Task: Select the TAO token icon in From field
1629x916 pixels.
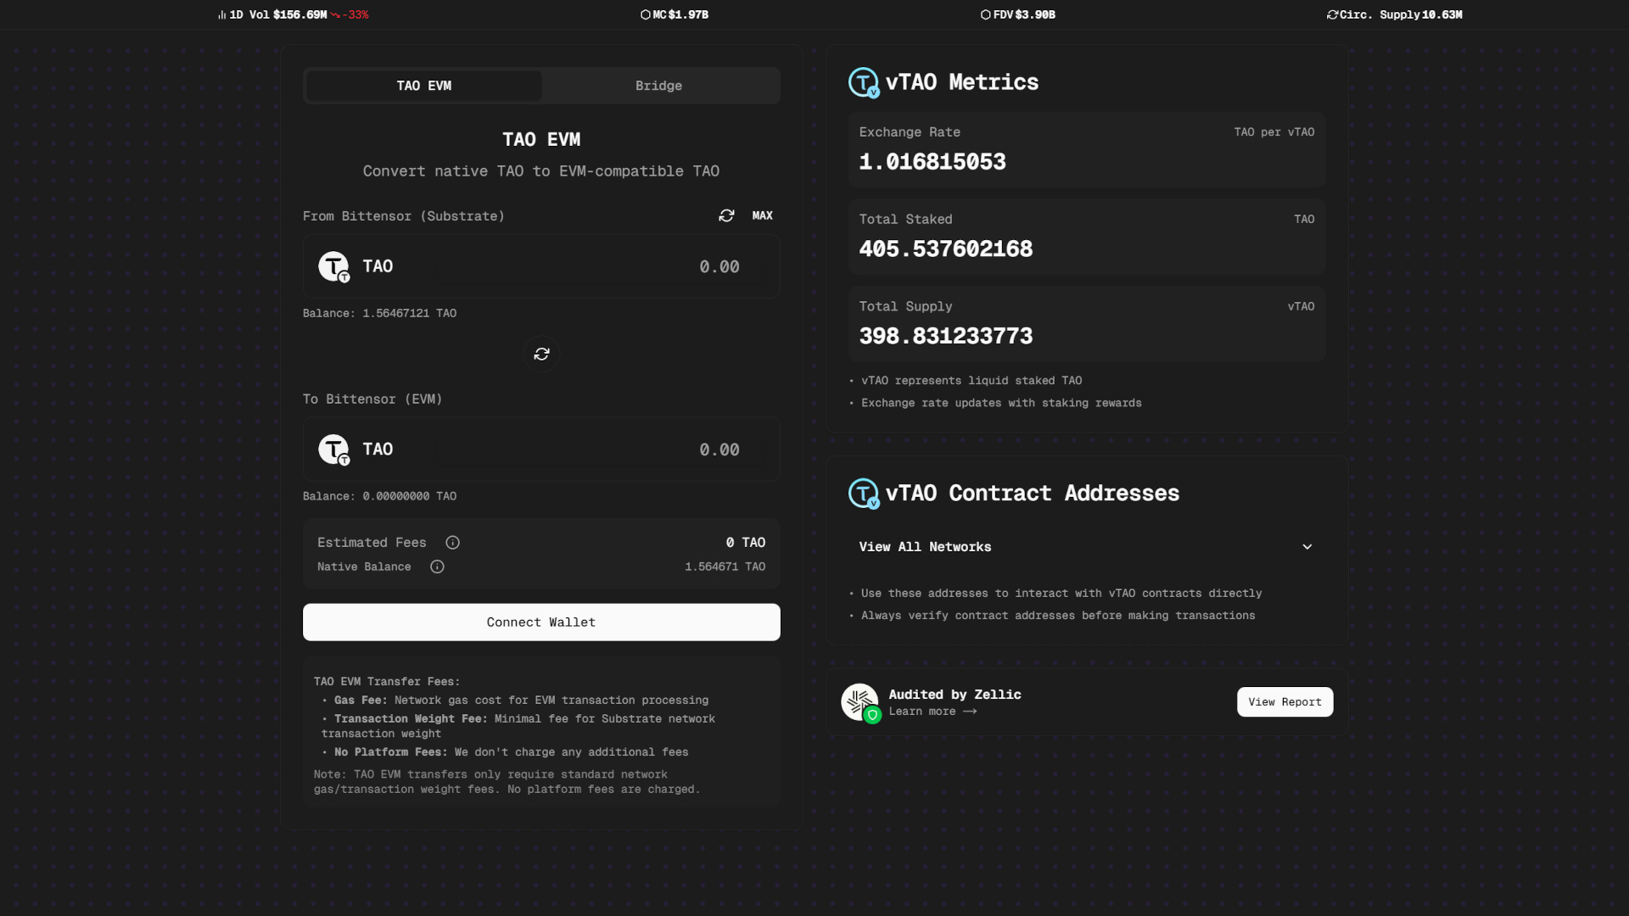Action: pyautogui.click(x=333, y=265)
